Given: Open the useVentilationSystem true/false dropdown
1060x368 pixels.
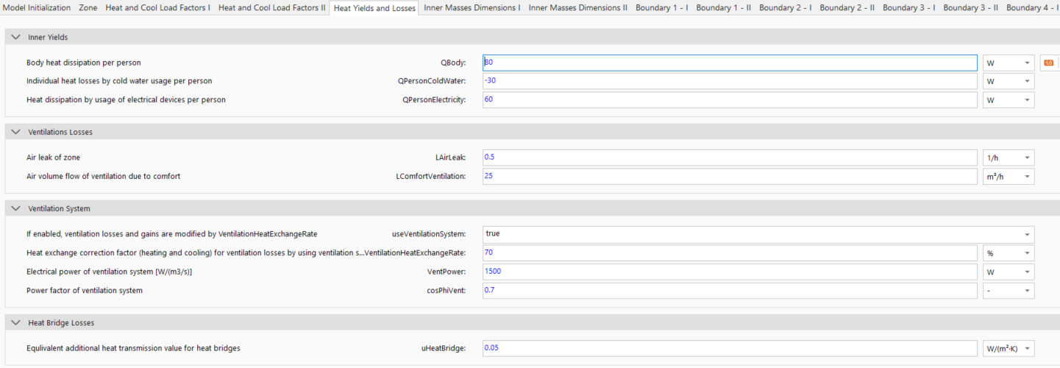Looking at the screenshot, I should (x=758, y=234).
